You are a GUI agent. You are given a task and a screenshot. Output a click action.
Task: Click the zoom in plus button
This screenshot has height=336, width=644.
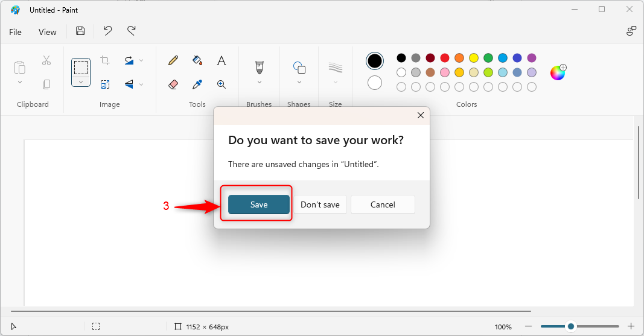631,326
